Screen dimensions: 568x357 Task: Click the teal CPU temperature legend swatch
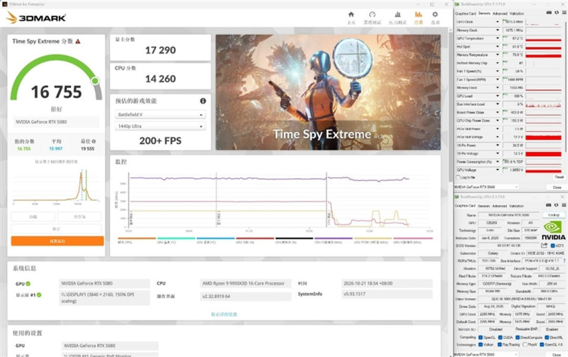(176, 238)
